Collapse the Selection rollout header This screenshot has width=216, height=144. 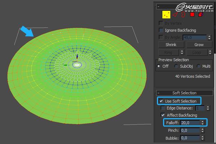pyautogui.click(x=158, y=6)
